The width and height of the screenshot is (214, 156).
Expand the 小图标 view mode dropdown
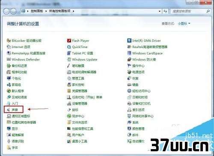tap(184, 24)
